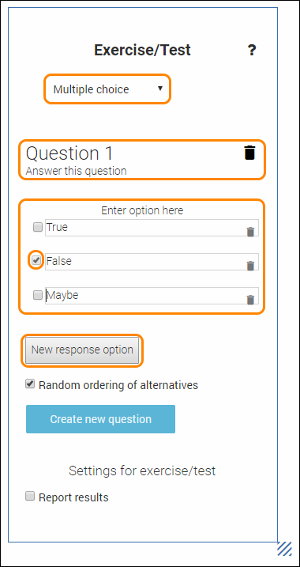Delete the Maybe response option trash icon
300x567 pixels.
[x=250, y=300]
